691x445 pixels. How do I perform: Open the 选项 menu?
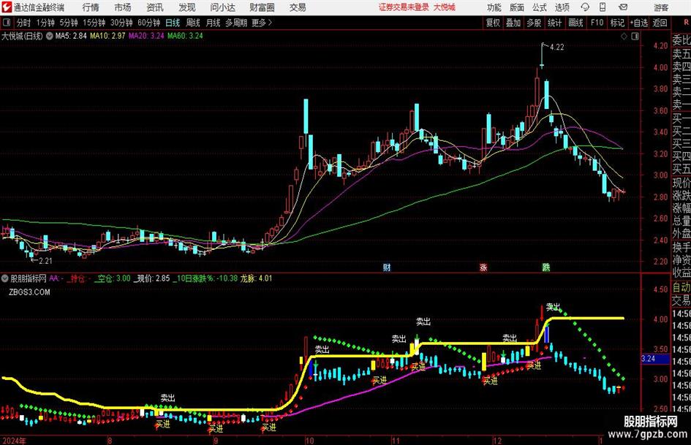tap(562, 7)
